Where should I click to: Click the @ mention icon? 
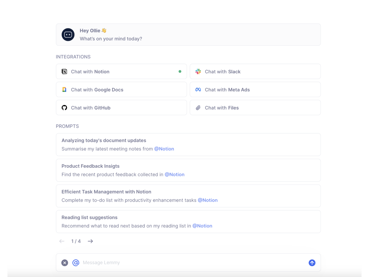[76, 263]
